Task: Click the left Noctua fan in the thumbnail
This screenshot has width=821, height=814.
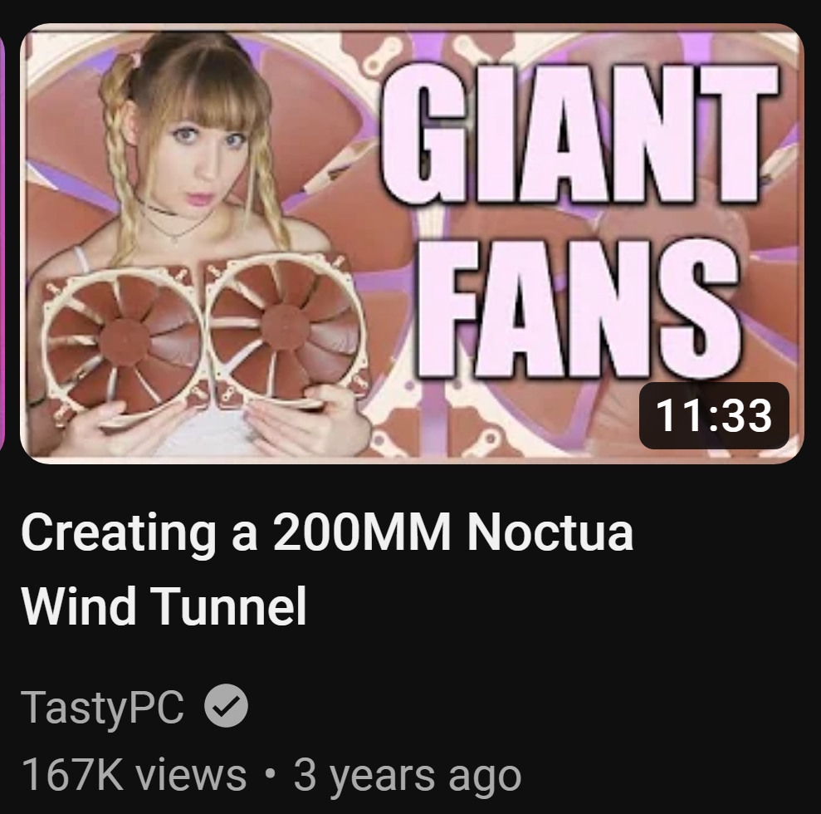Action: point(124,343)
